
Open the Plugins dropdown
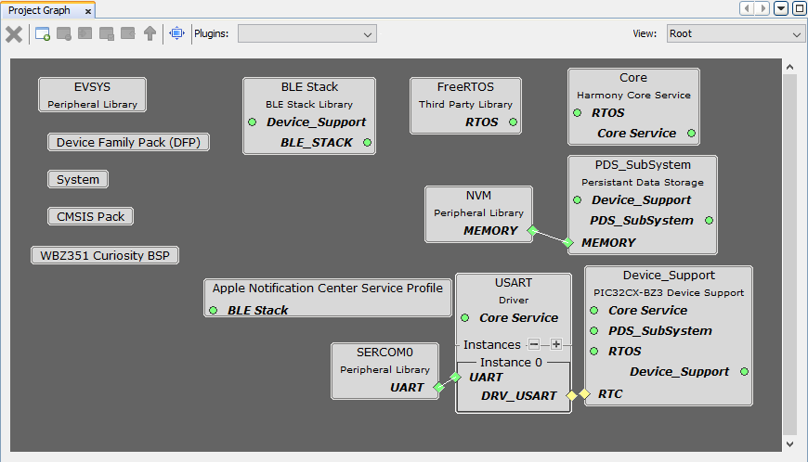coord(307,34)
